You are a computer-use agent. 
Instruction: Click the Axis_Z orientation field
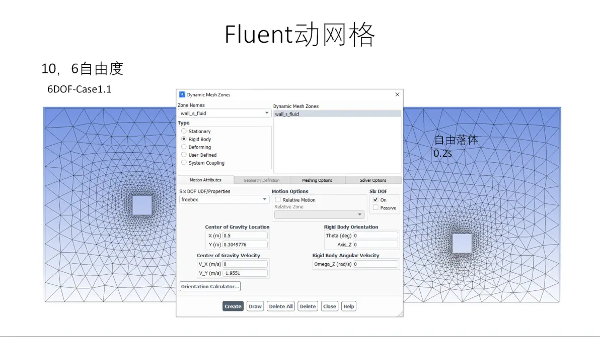tap(376, 245)
